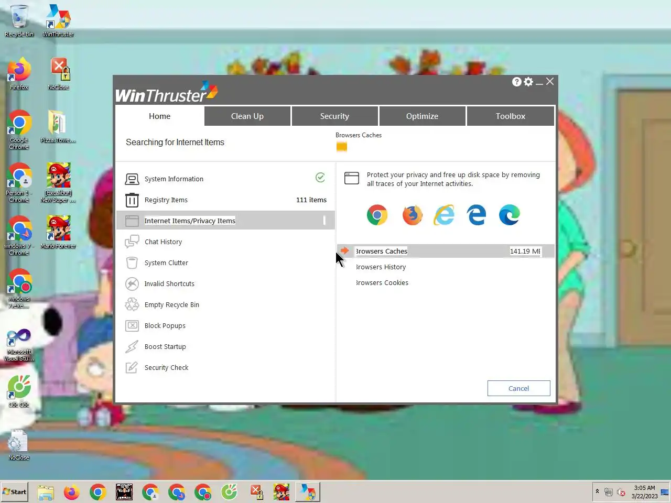Select Block Popups row
671x503 pixels.
pyautogui.click(x=225, y=325)
